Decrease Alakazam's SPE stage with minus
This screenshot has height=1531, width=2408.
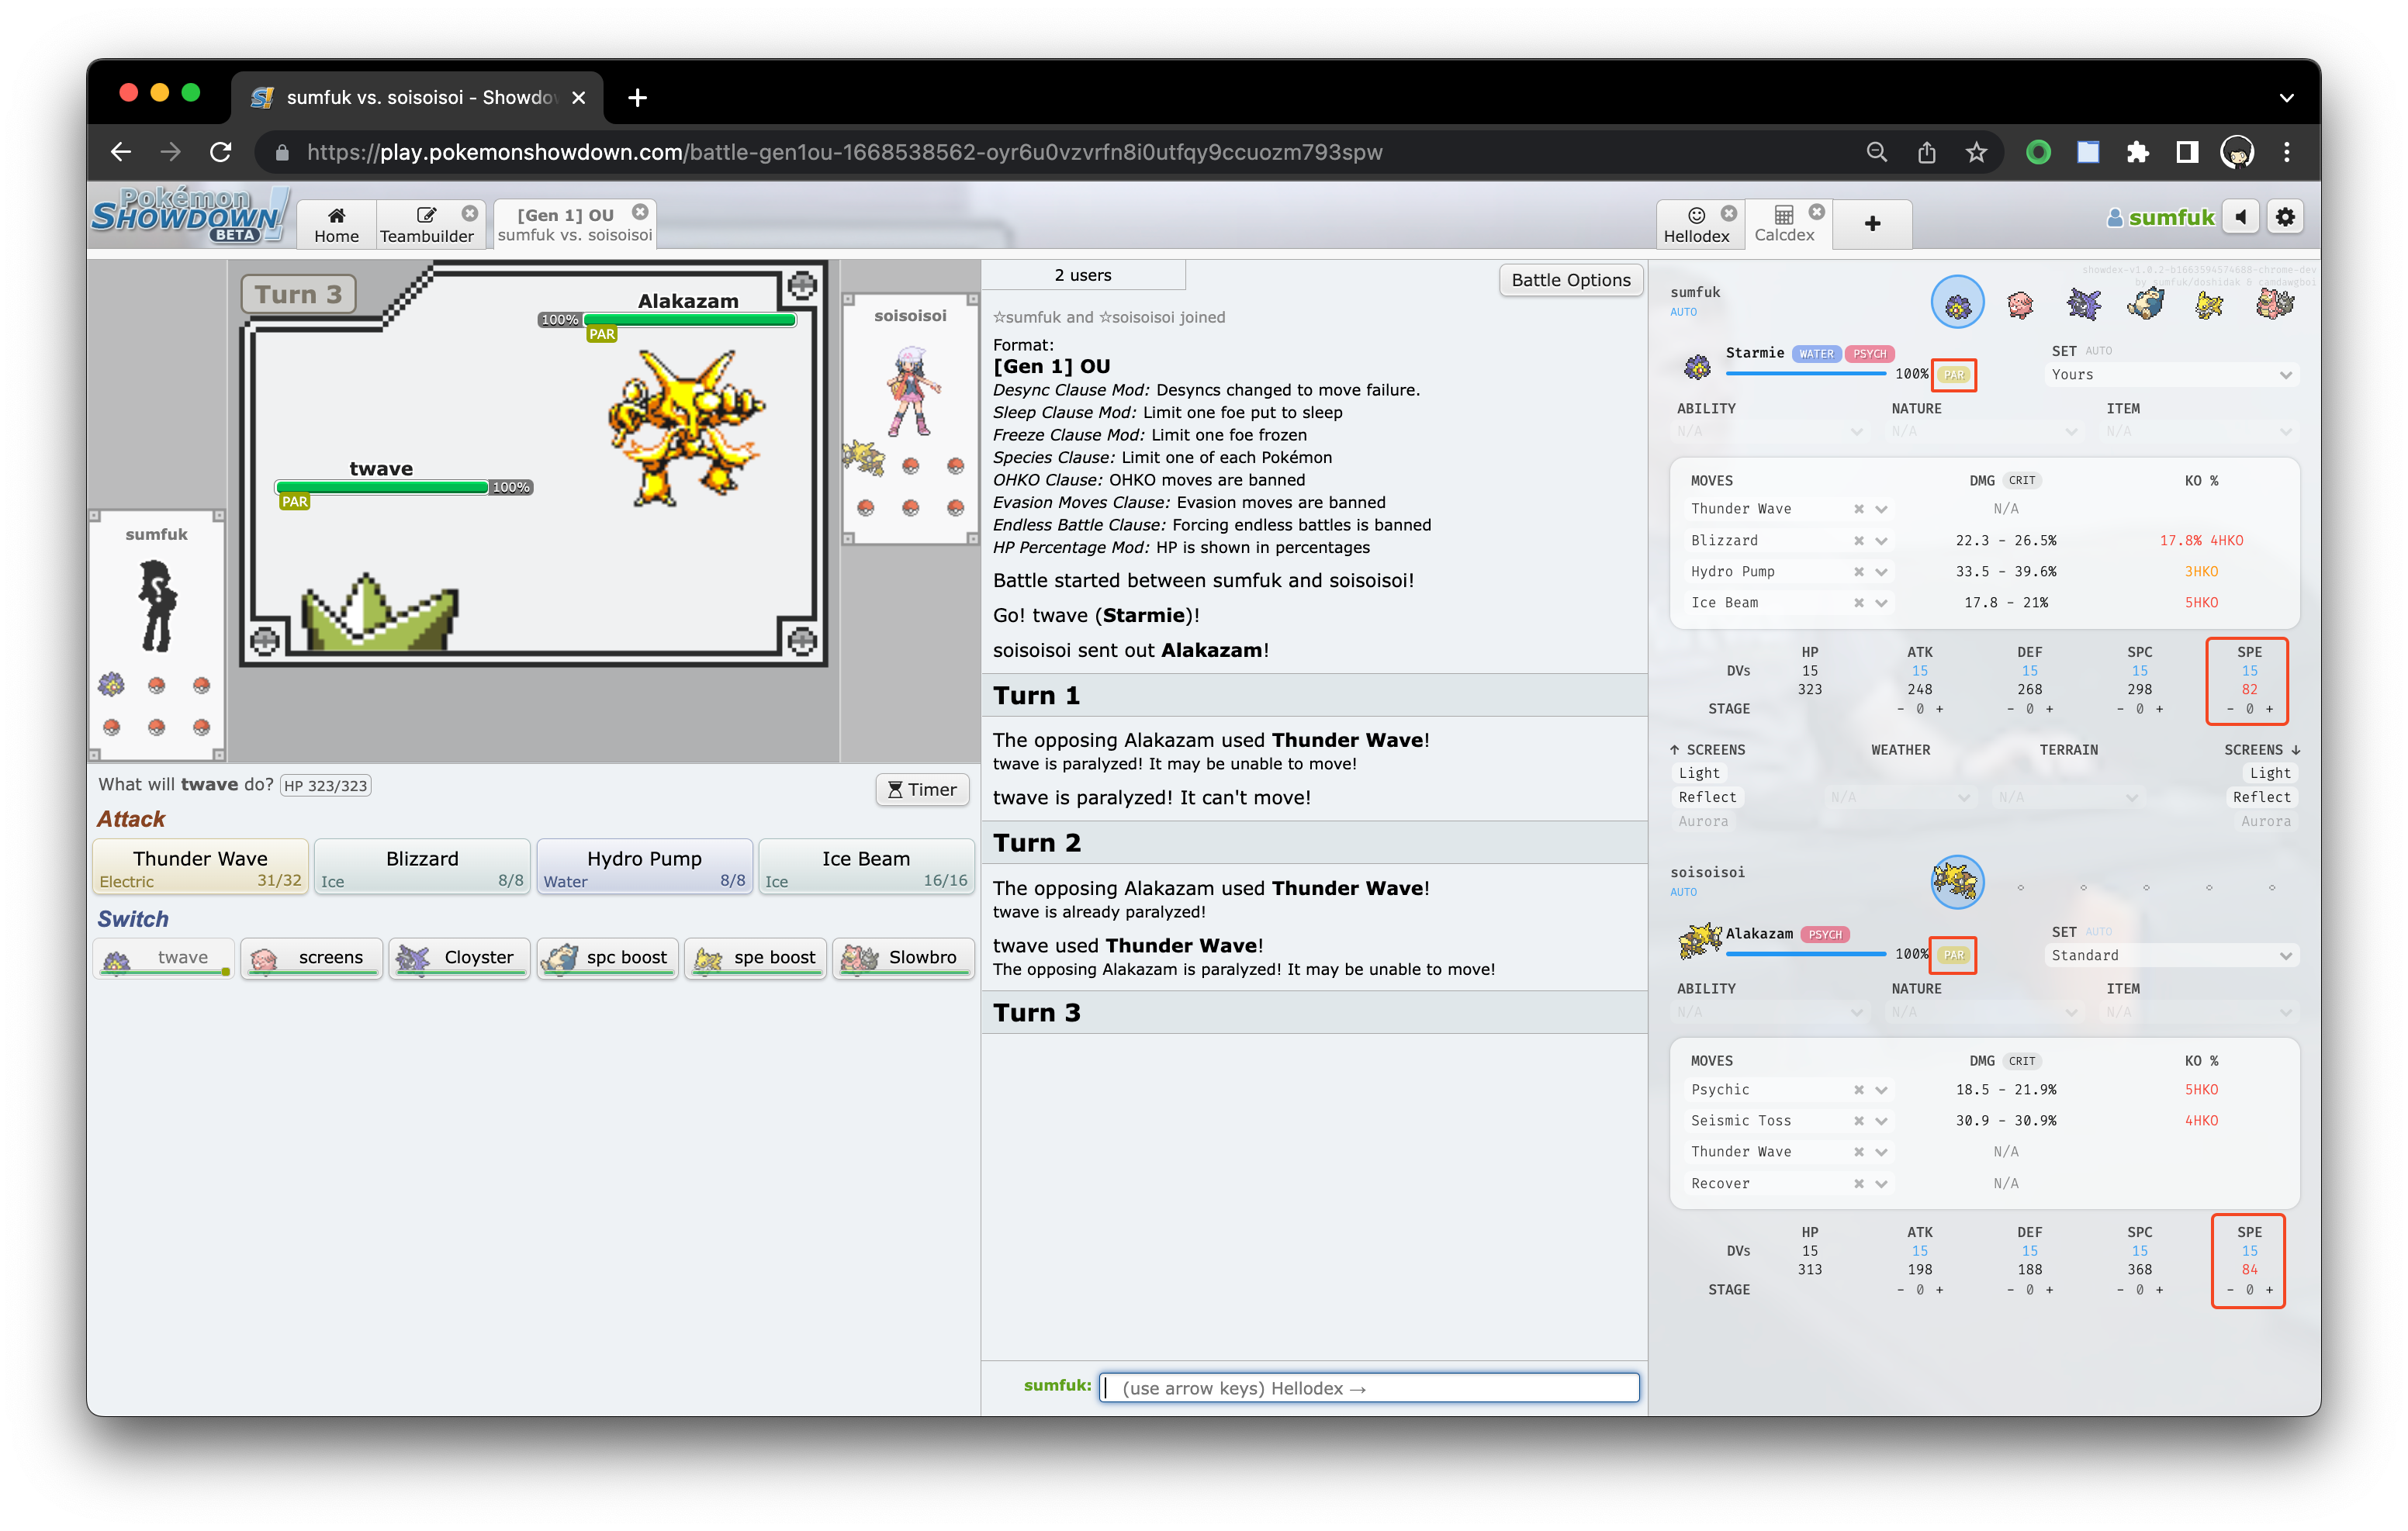click(x=2229, y=1290)
